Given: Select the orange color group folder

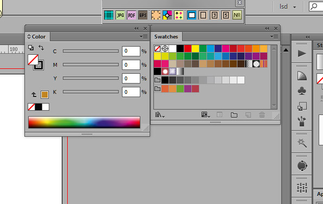Looking at the screenshot, I should coord(157,88).
